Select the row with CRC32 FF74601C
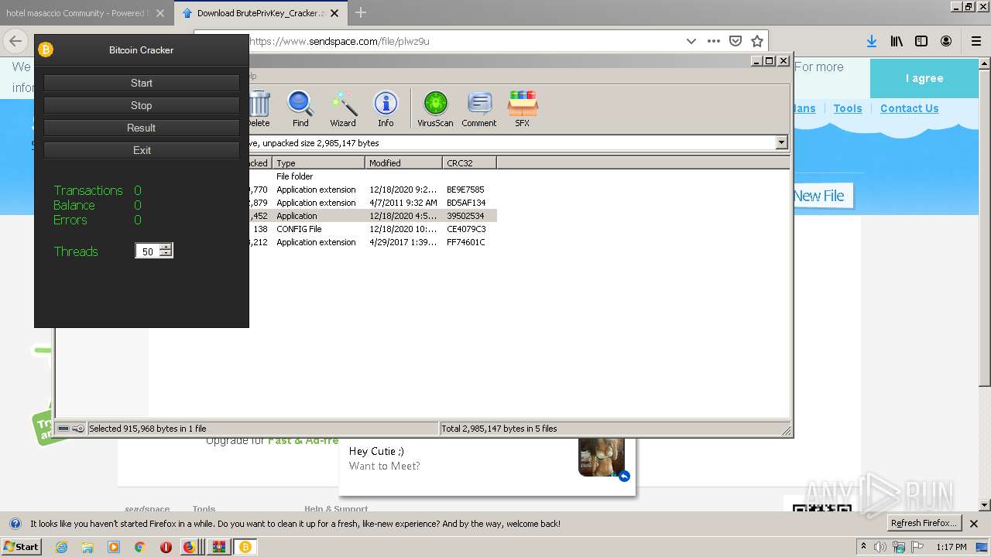Image resolution: width=991 pixels, height=557 pixels. pos(372,242)
